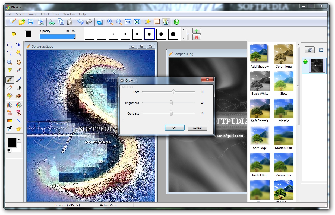Select the line drawing tool
This screenshot has height=215, width=335.
coord(18,121)
